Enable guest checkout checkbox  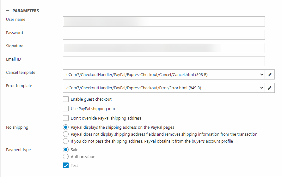(66, 99)
